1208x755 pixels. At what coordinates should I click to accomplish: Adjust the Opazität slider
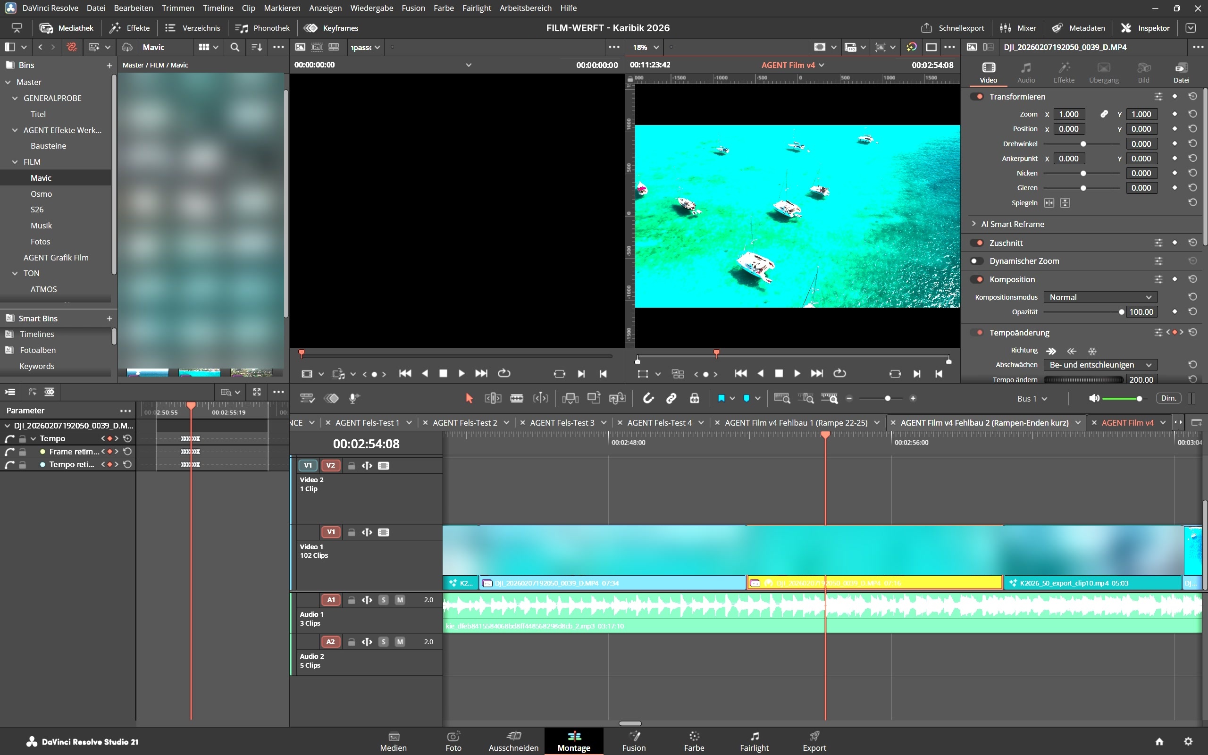[x=1082, y=311]
